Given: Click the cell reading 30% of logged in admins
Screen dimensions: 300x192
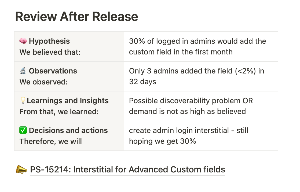Looking at the screenshot, I should pyautogui.click(x=201, y=46).
